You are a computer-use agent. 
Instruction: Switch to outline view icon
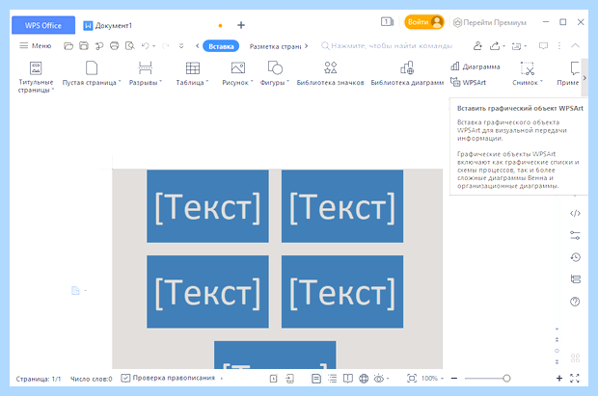click(x=332, y=379)
